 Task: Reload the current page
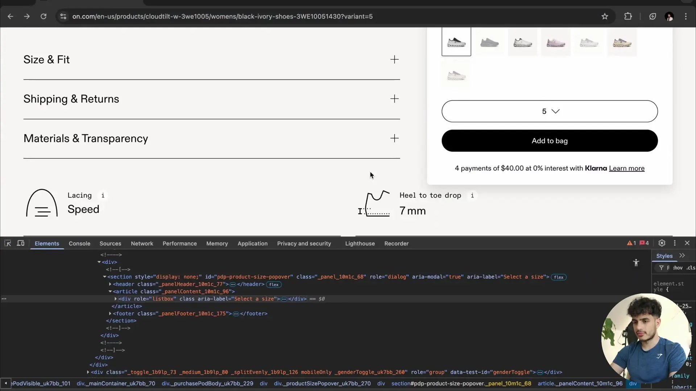[x=43, y=16]
